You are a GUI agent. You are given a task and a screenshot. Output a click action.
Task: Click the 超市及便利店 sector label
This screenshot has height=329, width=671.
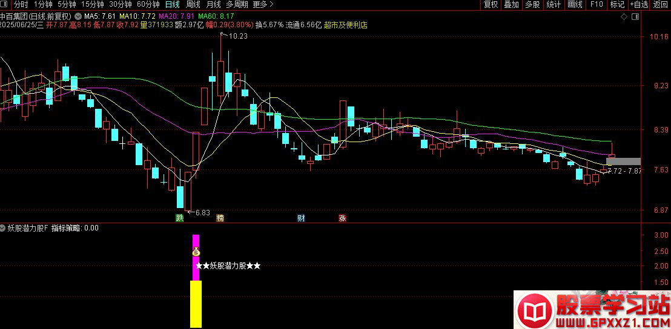point(346,25)
